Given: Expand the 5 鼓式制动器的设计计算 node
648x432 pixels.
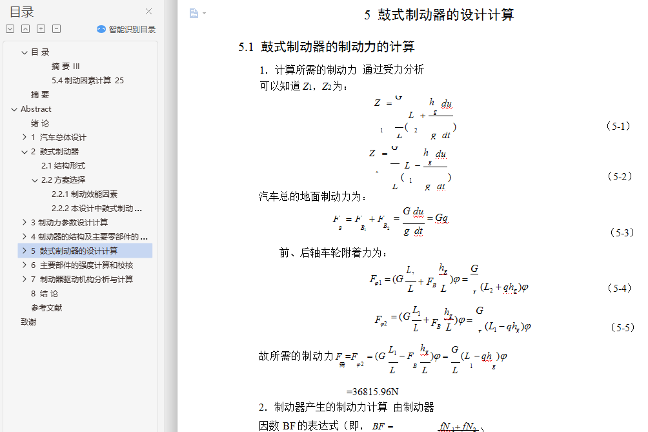Looking at the screenshot, I should tap(25, 251).
